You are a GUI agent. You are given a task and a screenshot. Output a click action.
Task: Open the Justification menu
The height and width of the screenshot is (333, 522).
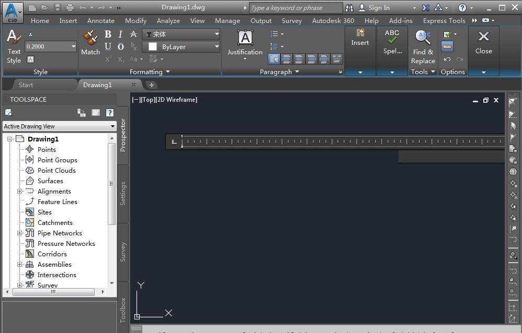pos(245,44)
